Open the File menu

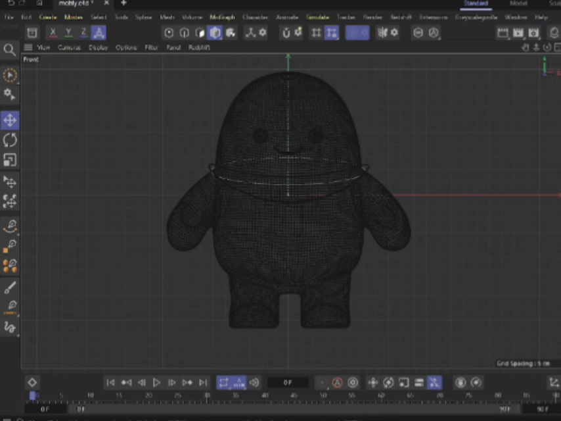coord(9,17)
